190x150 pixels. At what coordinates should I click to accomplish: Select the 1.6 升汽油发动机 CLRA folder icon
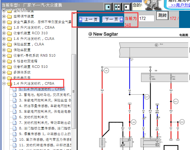pyautogui.click(x=9, y=39)
